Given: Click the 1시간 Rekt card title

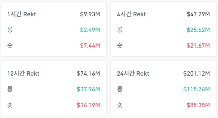Looking at the screenshot, I should [x=22, y=14].
